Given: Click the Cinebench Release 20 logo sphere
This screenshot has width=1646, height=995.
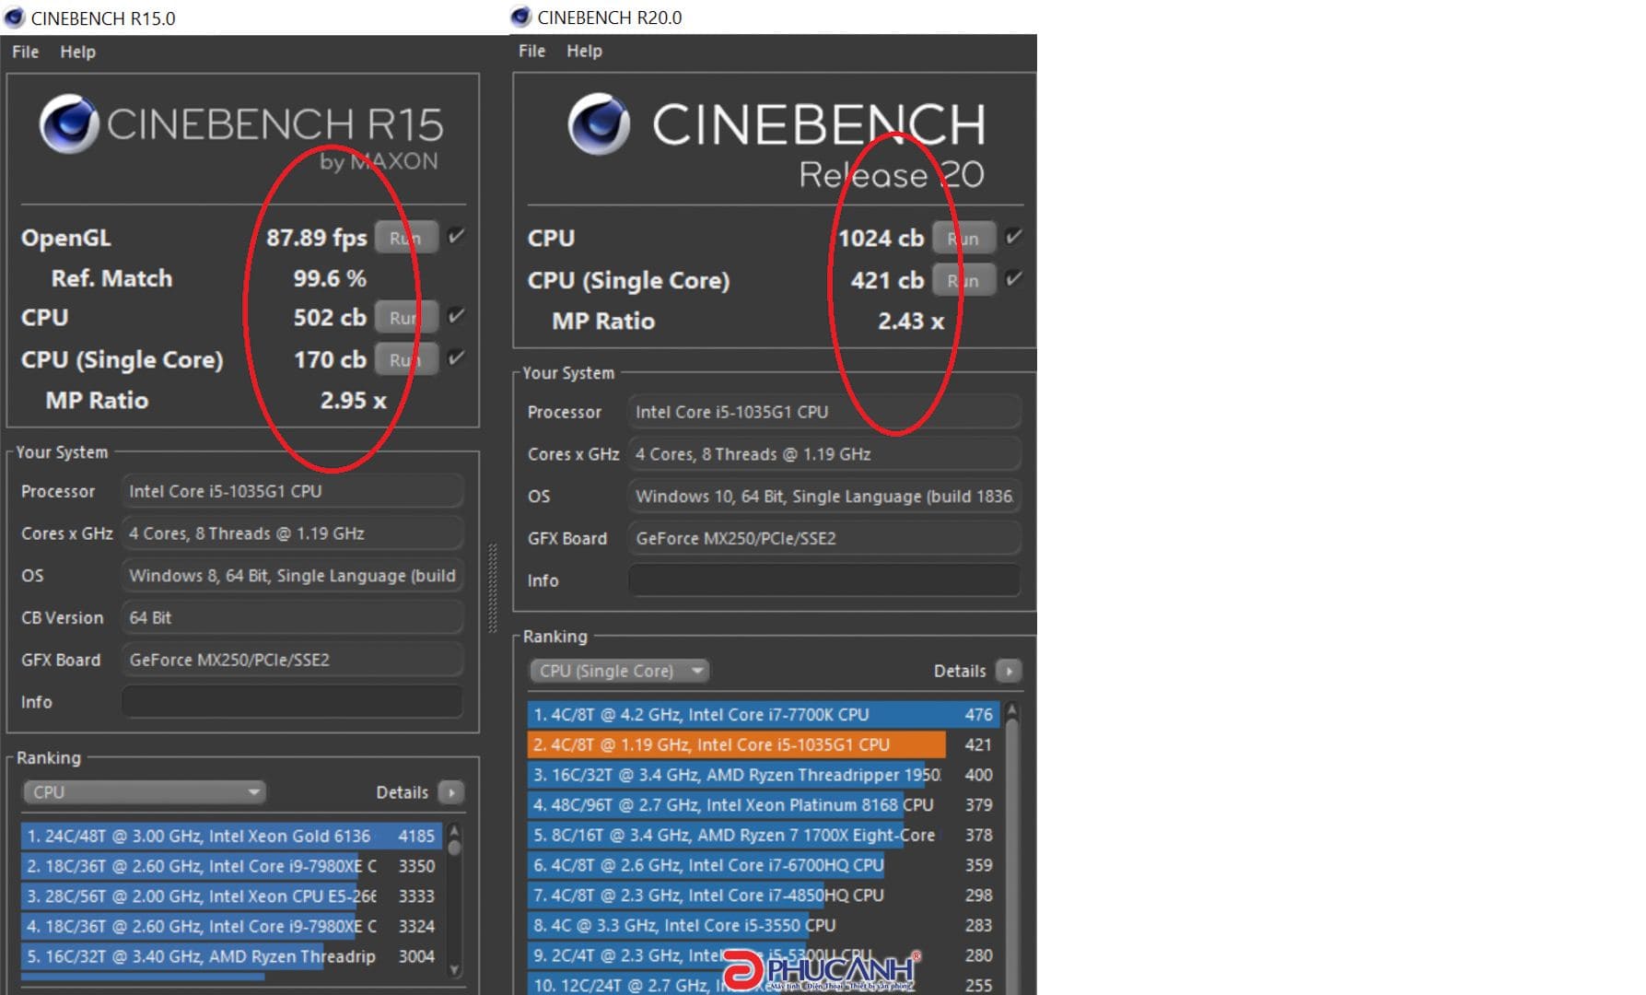Looking at the screenshot, I should [599, 123].
